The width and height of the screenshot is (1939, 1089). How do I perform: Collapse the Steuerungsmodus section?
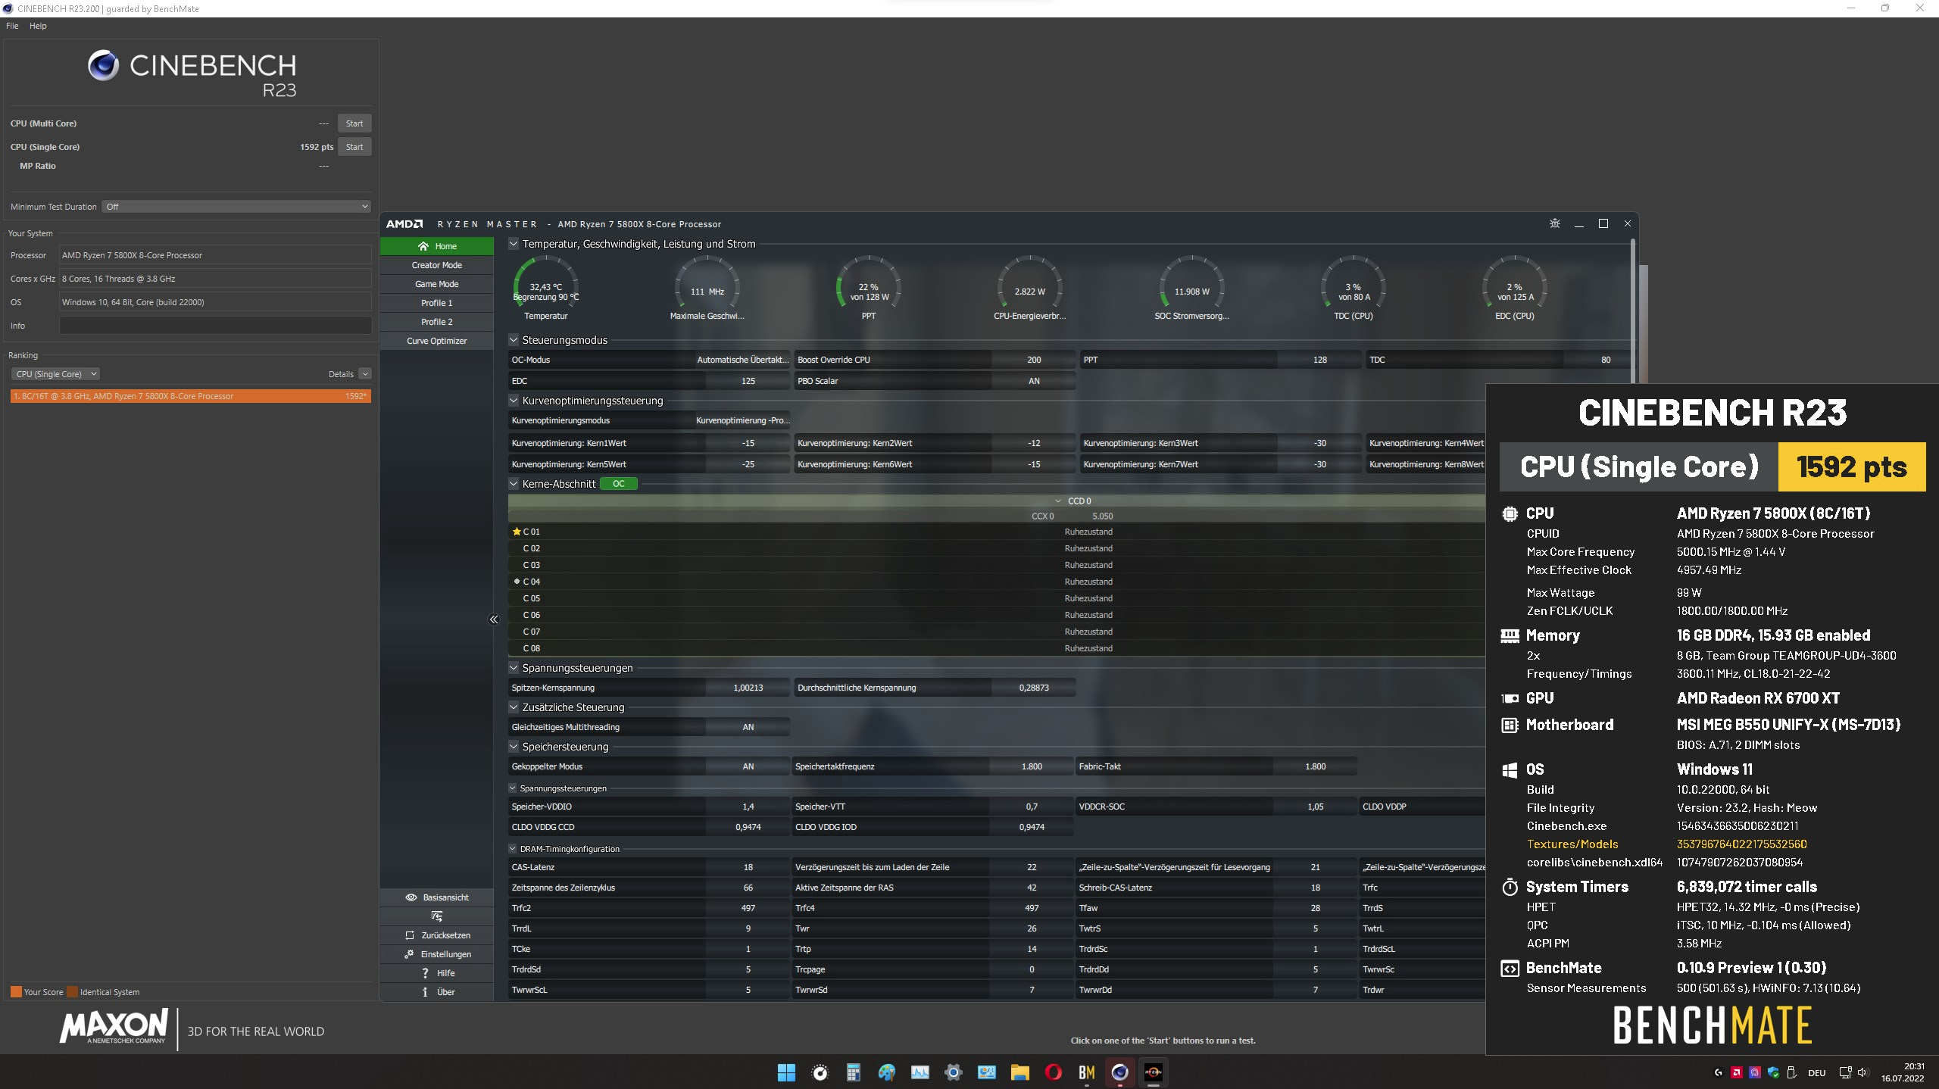pyautogui.click(x=514, y=340)
